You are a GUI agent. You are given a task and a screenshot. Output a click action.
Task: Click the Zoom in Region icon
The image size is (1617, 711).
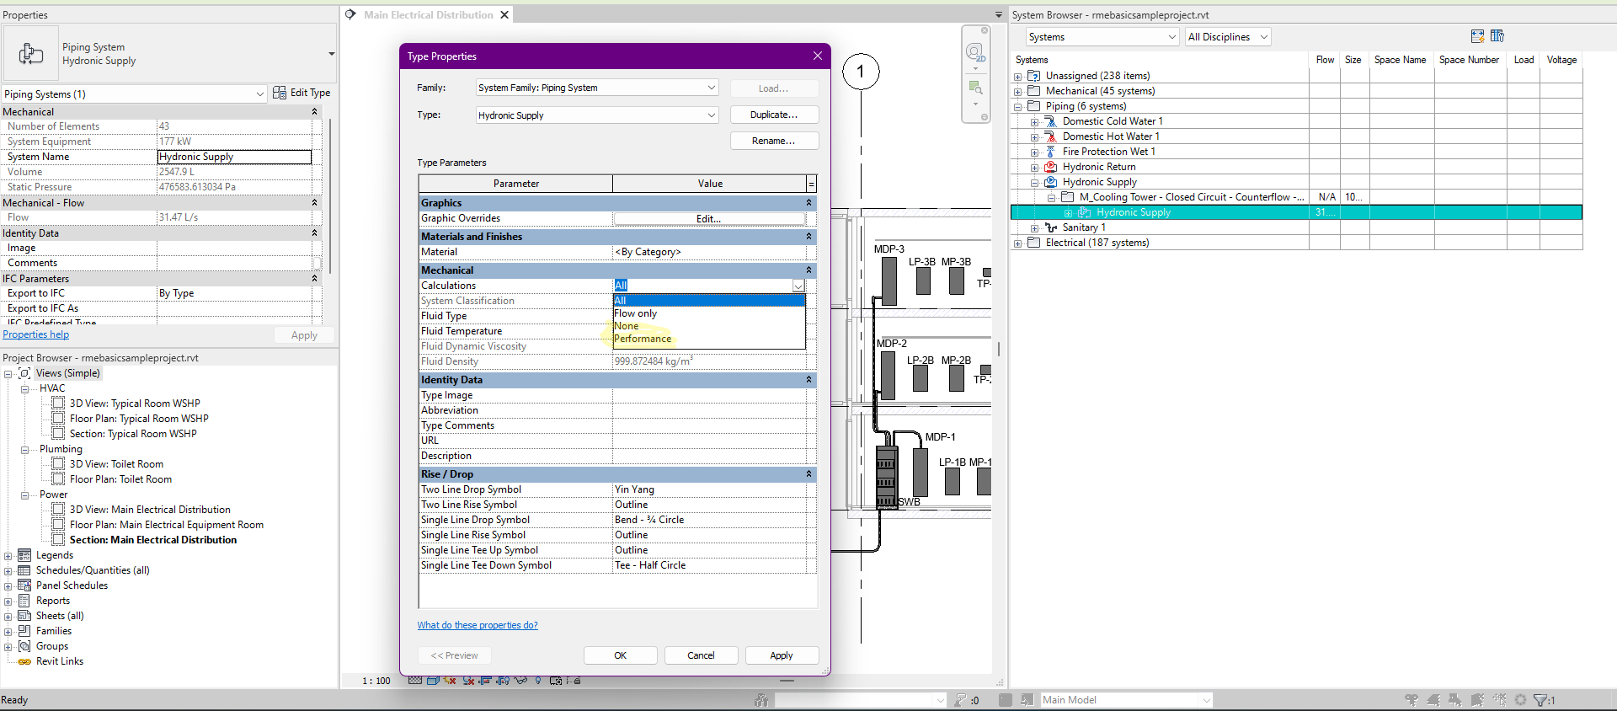975,88
